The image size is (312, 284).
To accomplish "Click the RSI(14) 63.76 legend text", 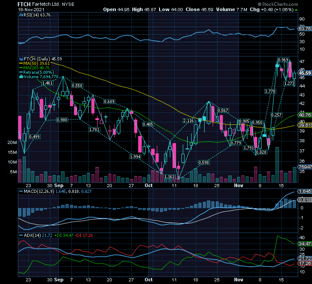I will tap(37, 15).
